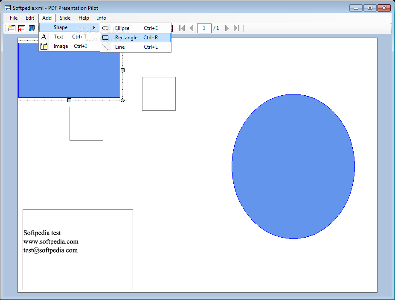Jump to the last slide

[236, 28]
